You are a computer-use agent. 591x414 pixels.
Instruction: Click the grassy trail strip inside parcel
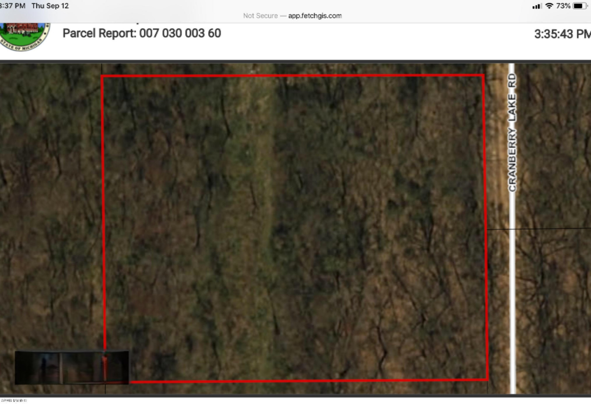click(x=256, y=204)
